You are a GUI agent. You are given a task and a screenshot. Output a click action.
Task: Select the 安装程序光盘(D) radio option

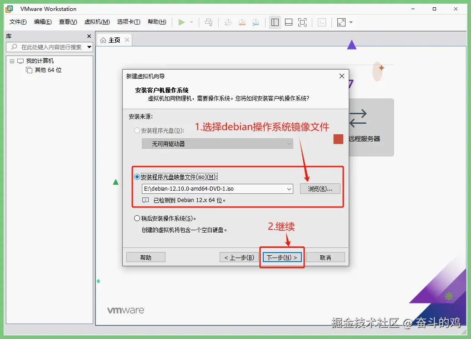point(137,131)
